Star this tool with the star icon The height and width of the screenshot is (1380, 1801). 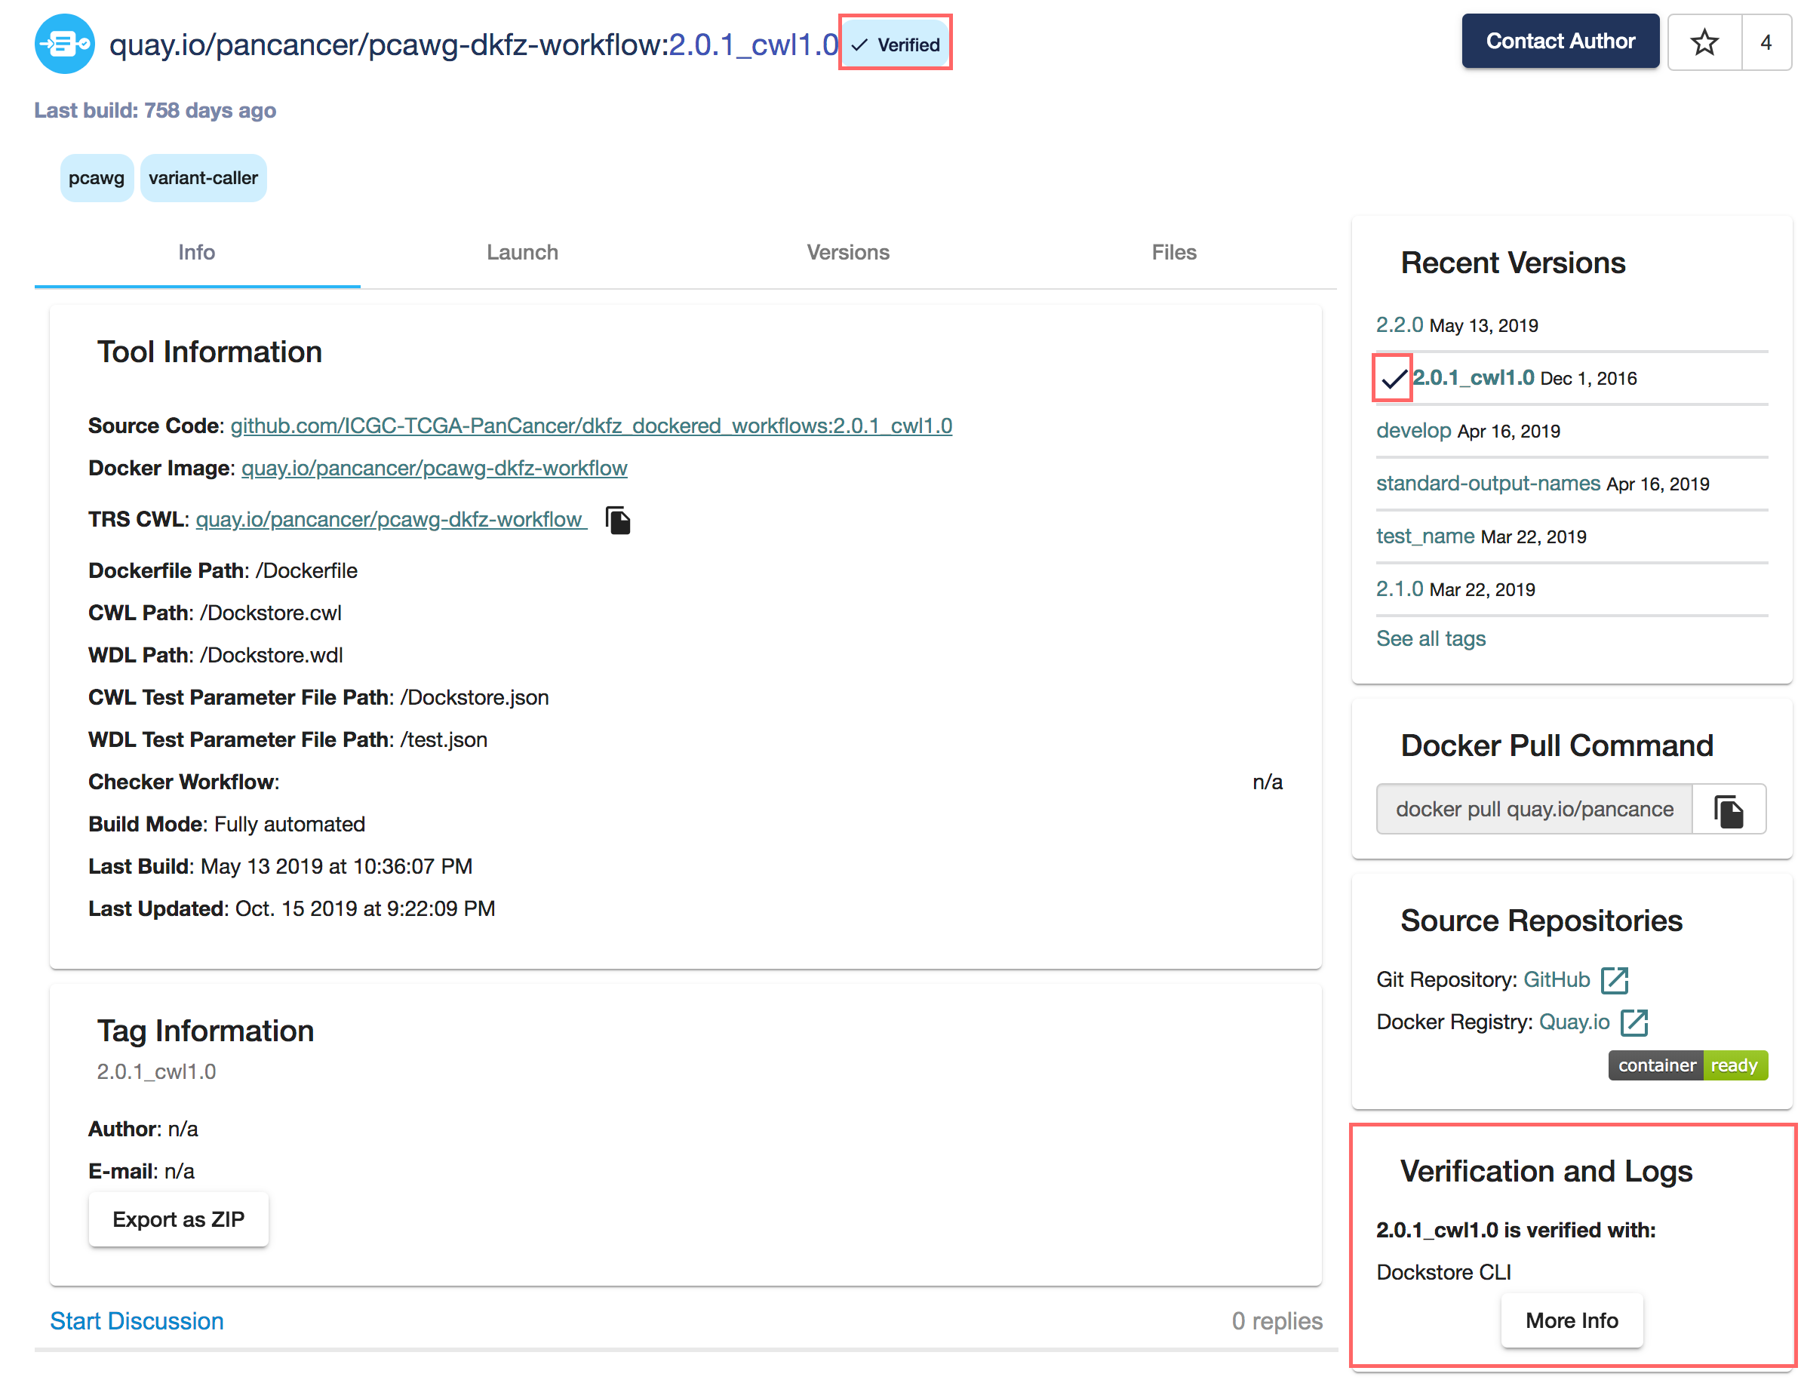[1704, 42]
